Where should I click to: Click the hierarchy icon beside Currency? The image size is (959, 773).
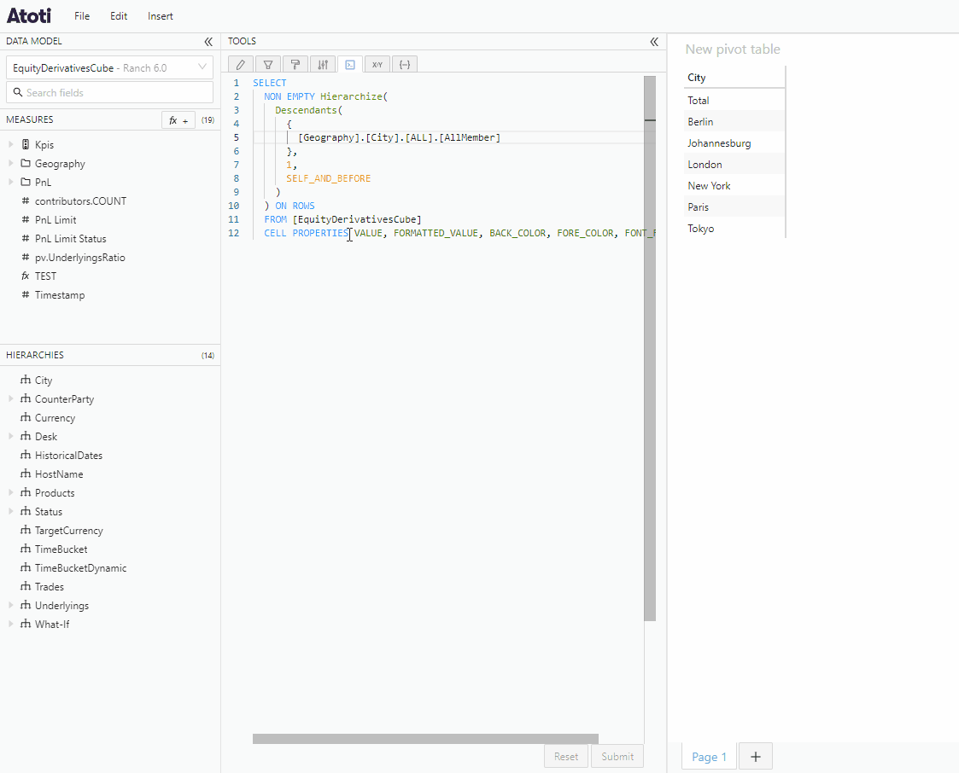click(x=26, y=417)
